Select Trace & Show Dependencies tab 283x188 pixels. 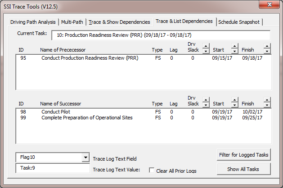[119, 22]
